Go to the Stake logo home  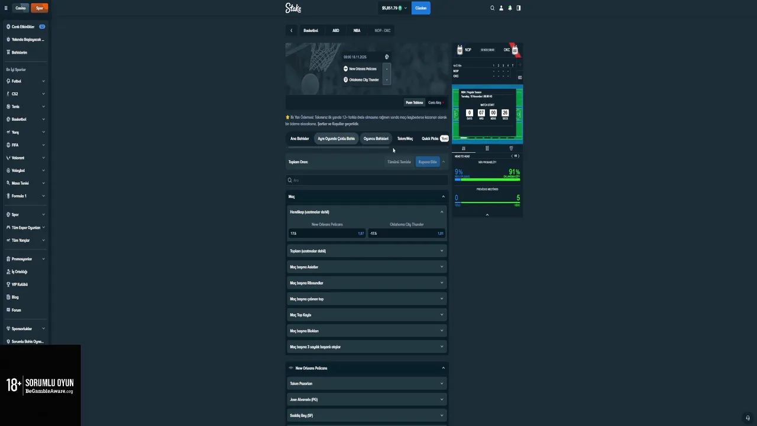[293, 8]
